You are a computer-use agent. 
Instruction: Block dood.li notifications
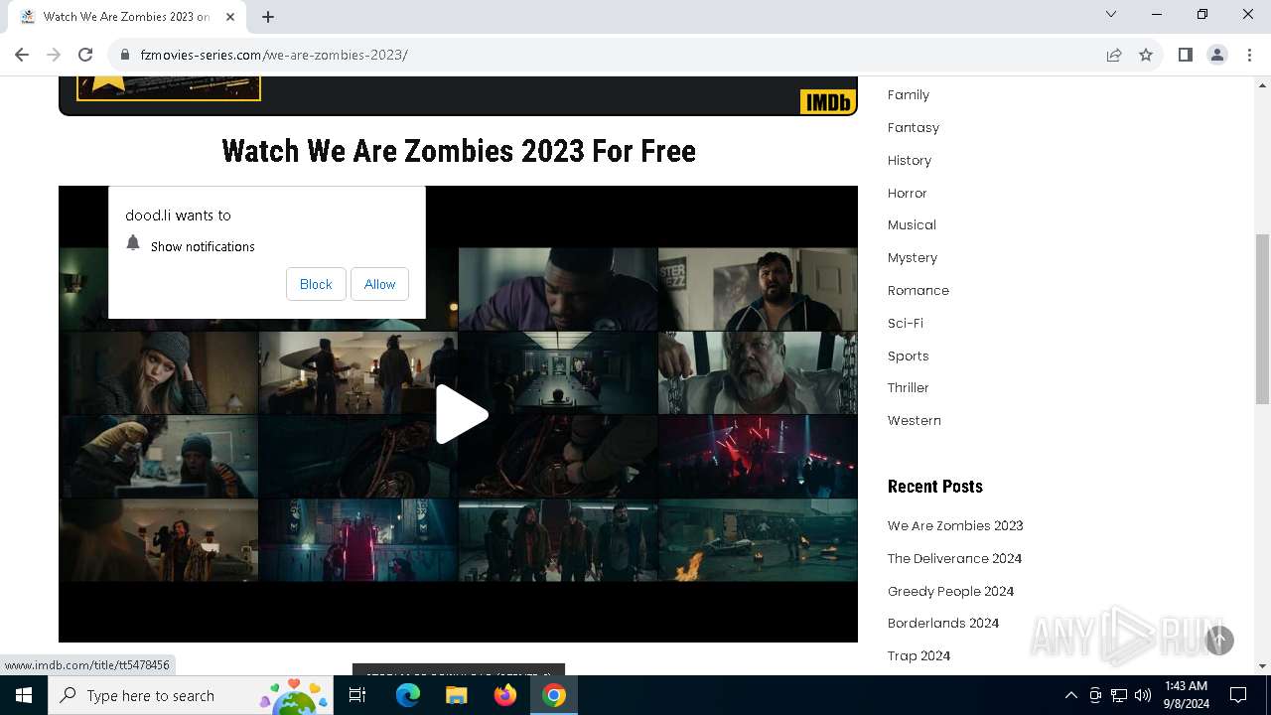pyautogui.click(x=316, y=284)
